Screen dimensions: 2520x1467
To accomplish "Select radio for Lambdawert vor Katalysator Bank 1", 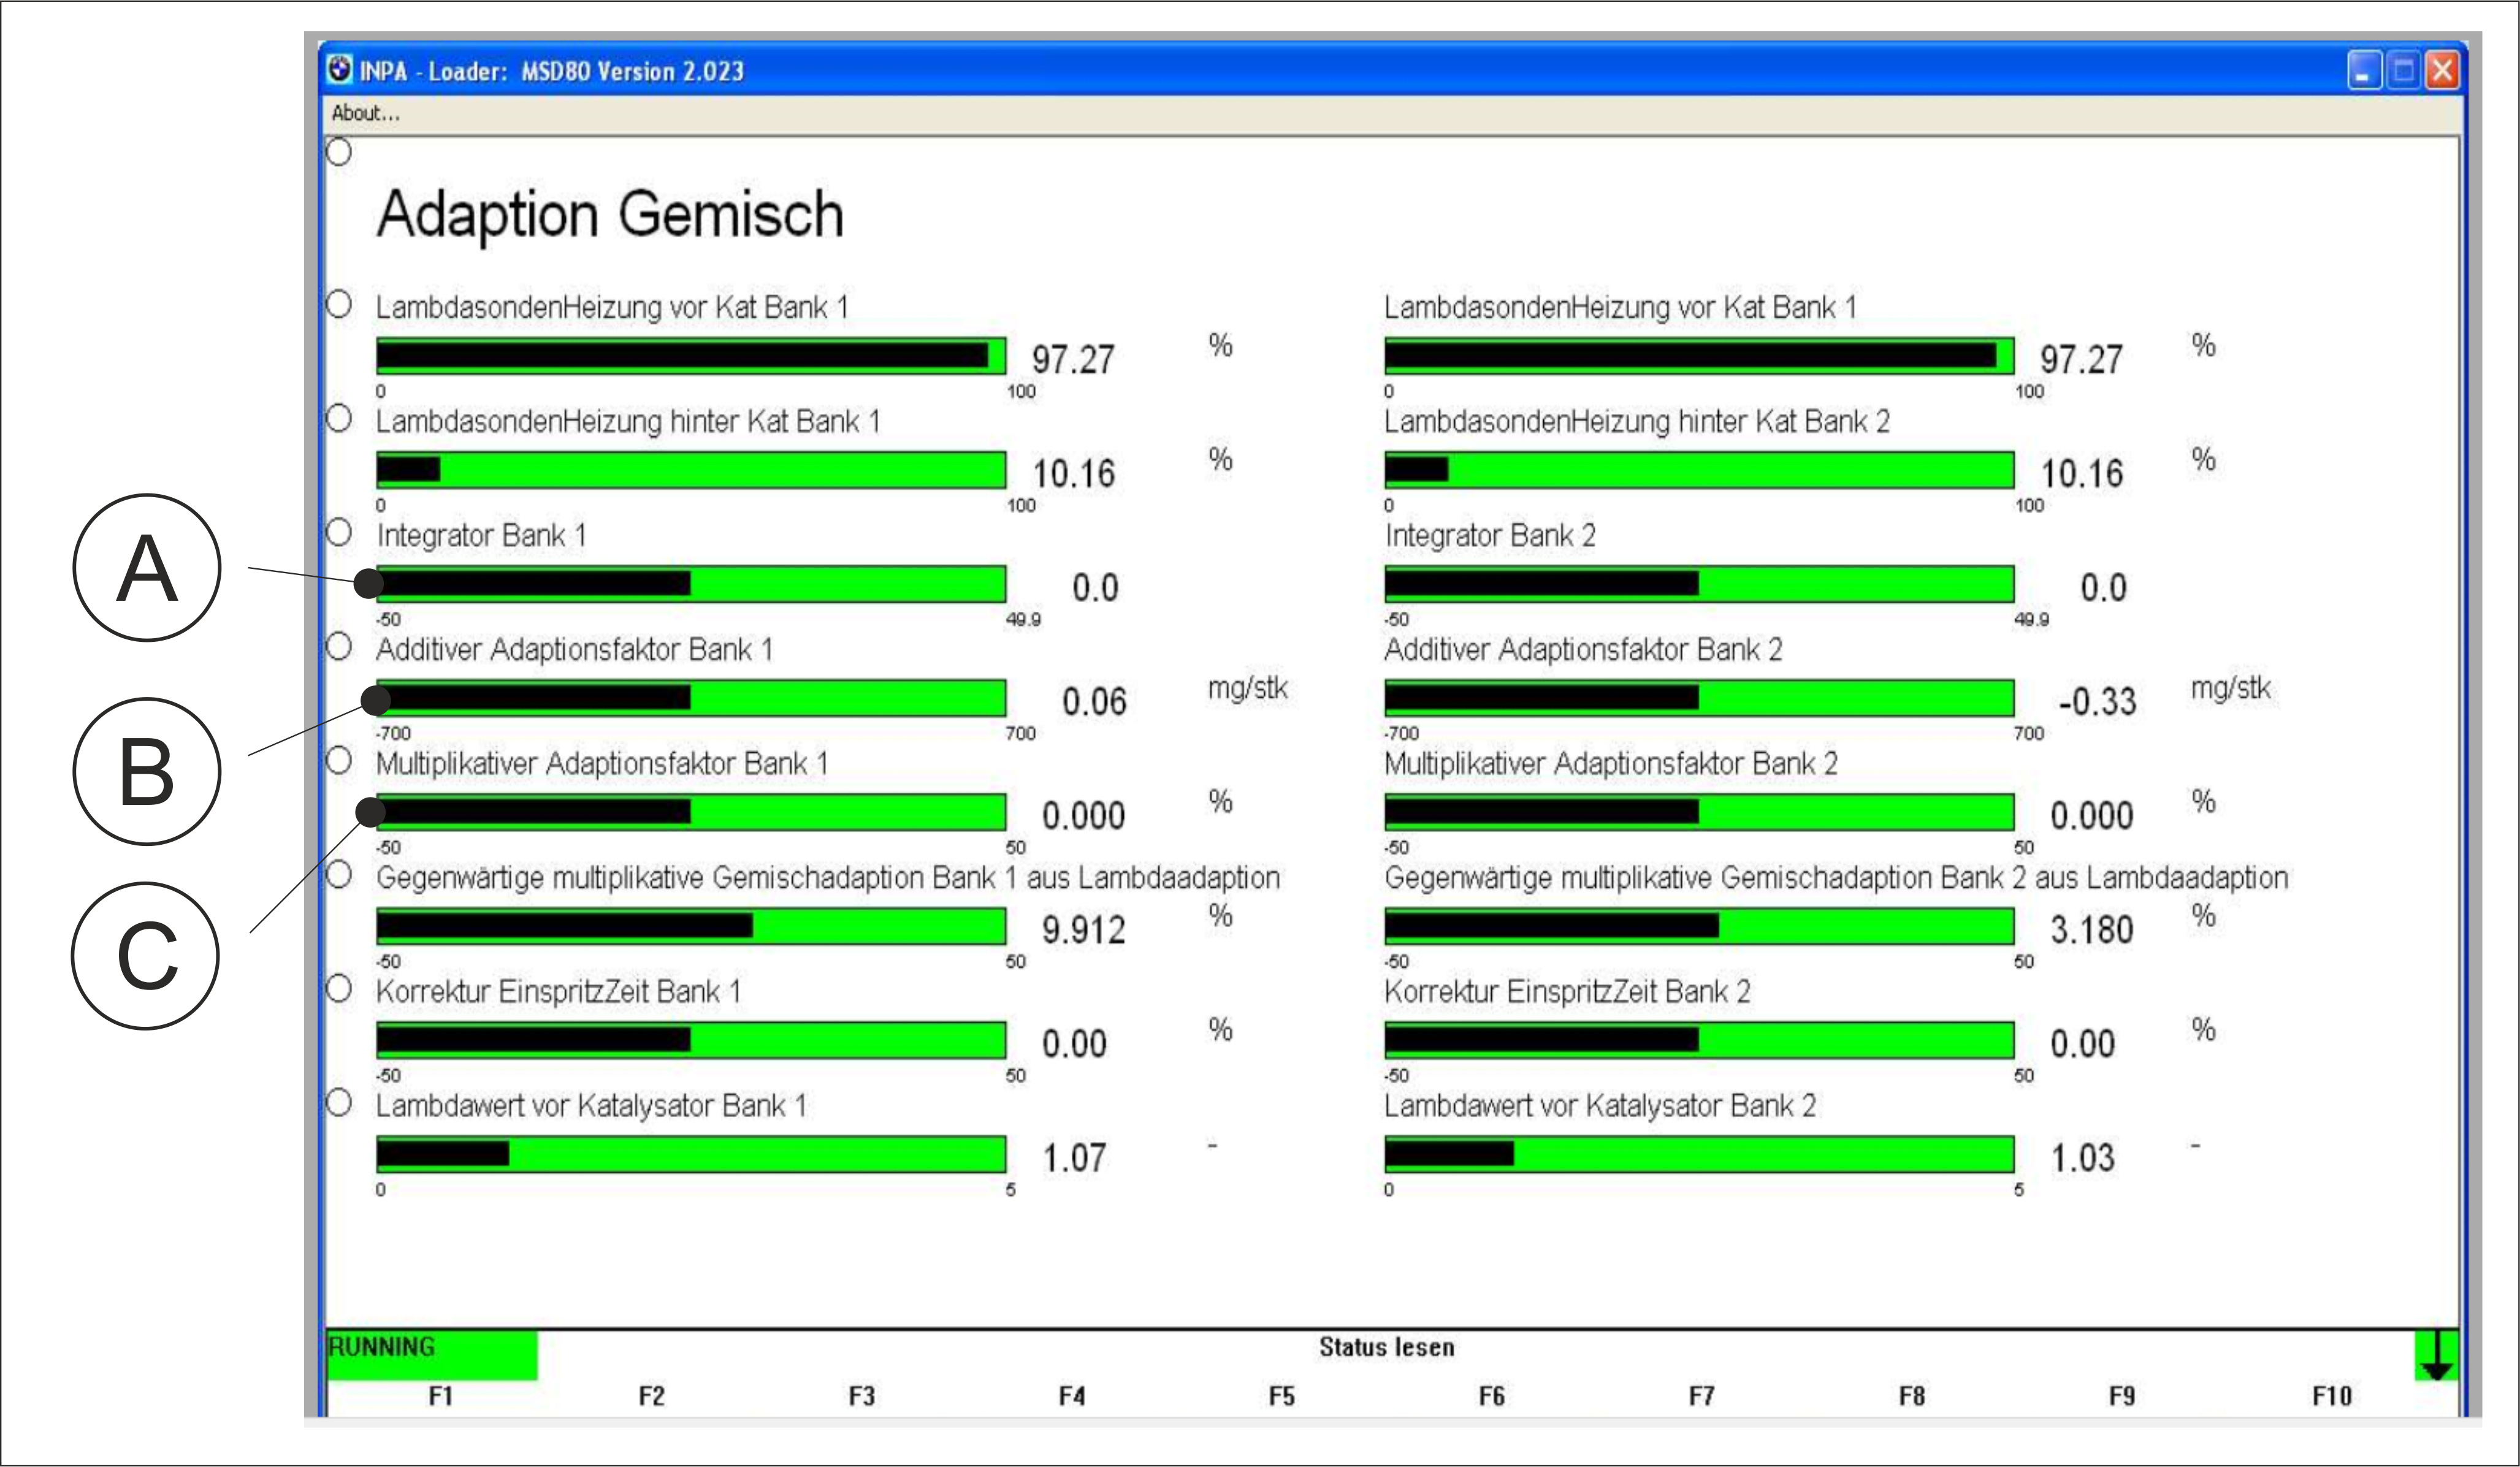I will (x=339, y=1102).
